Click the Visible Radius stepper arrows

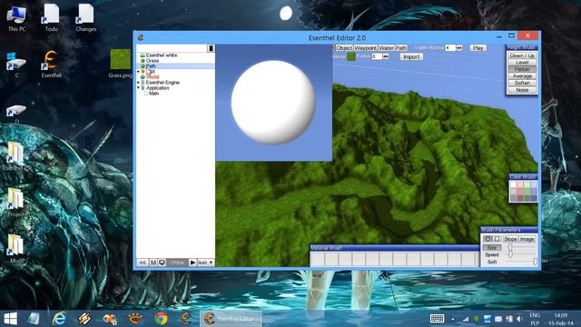[x=459, y=48]
